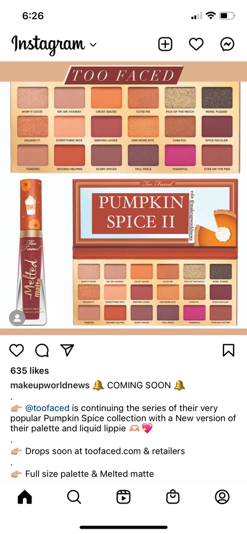Share post with paper plane icon
The height and width of the screenshot is (534, 247).
[67, 350]
